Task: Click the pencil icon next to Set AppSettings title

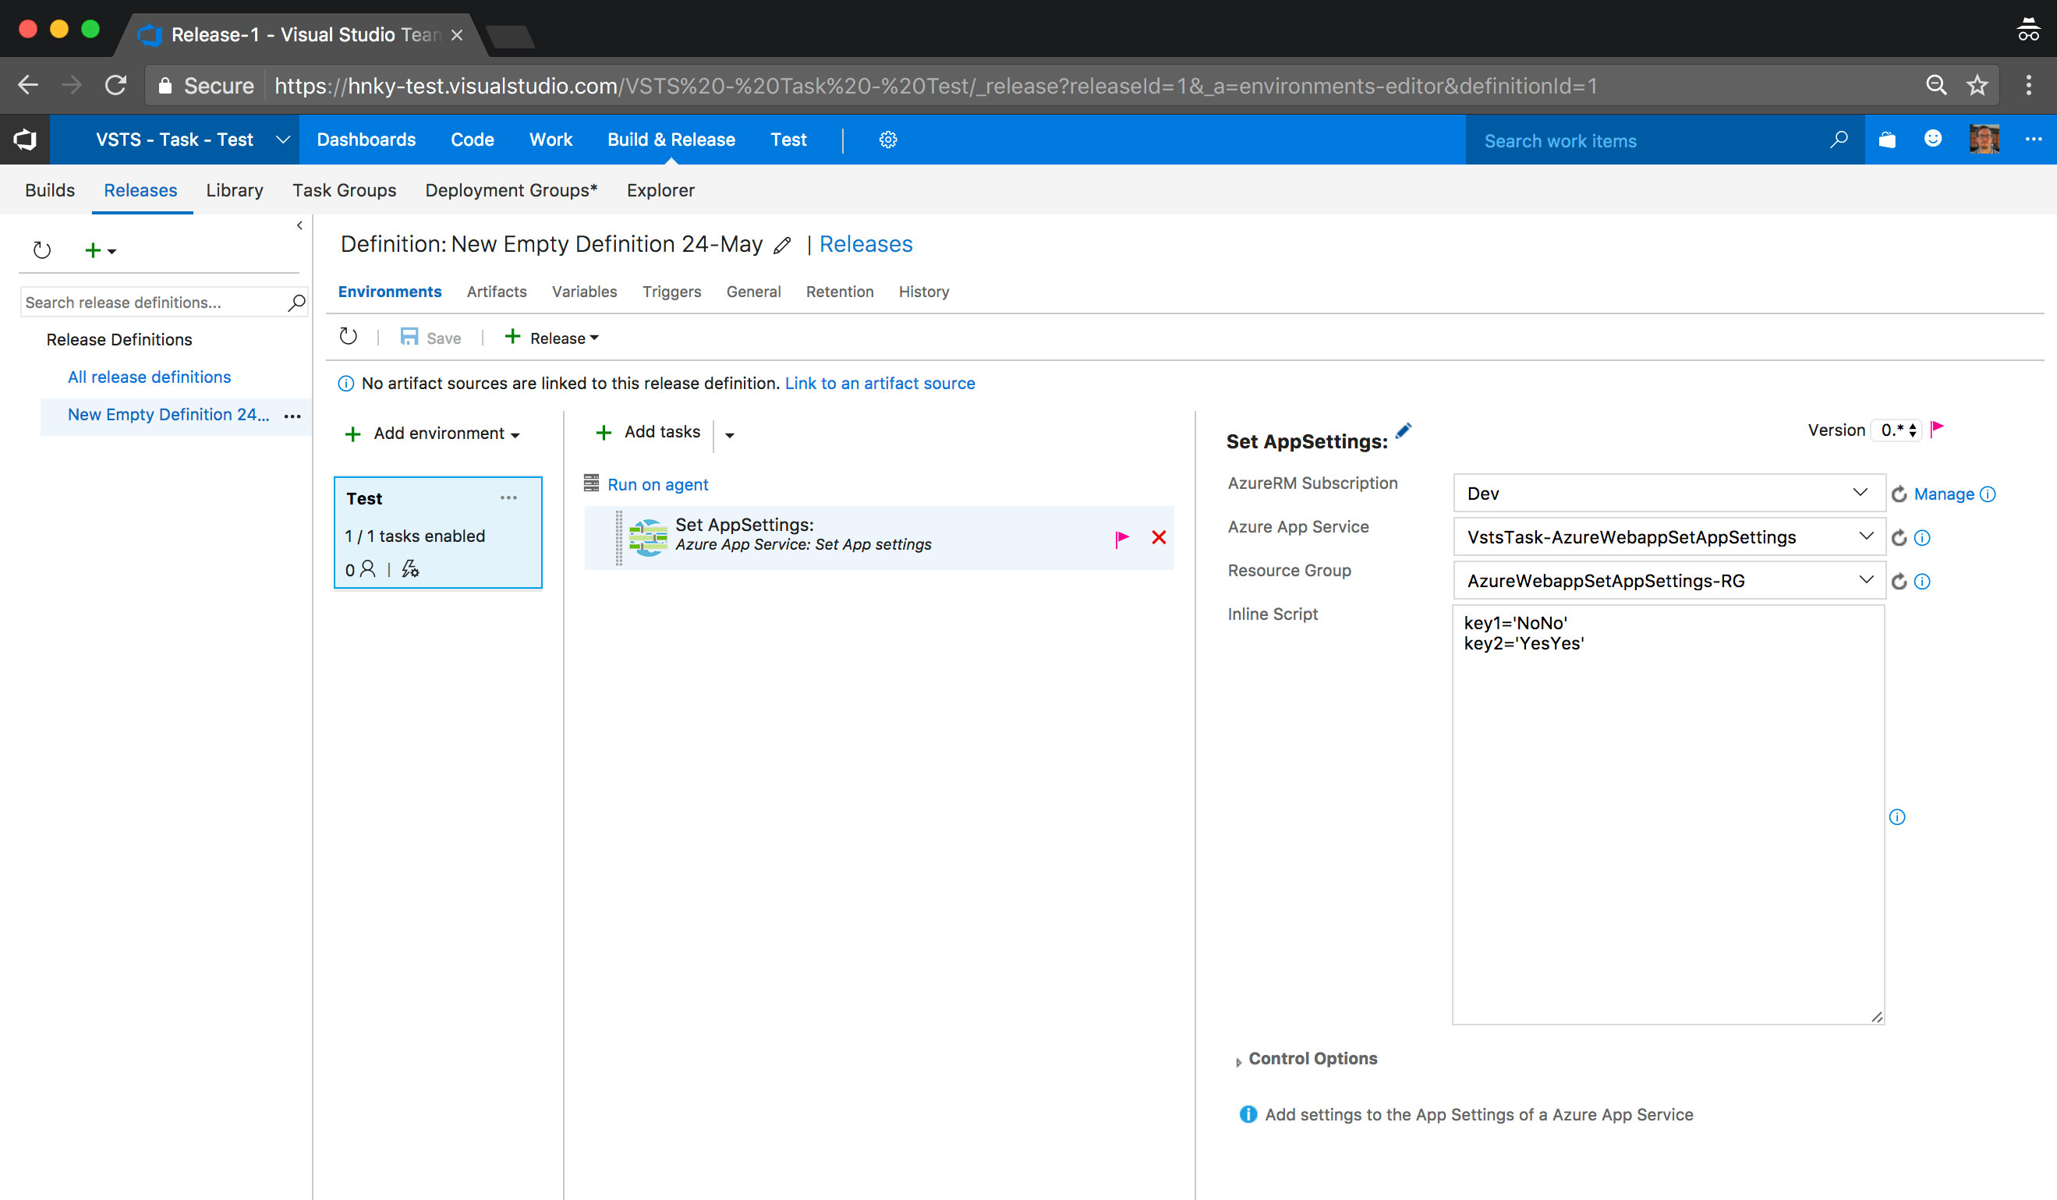Action: point(1403,431)
